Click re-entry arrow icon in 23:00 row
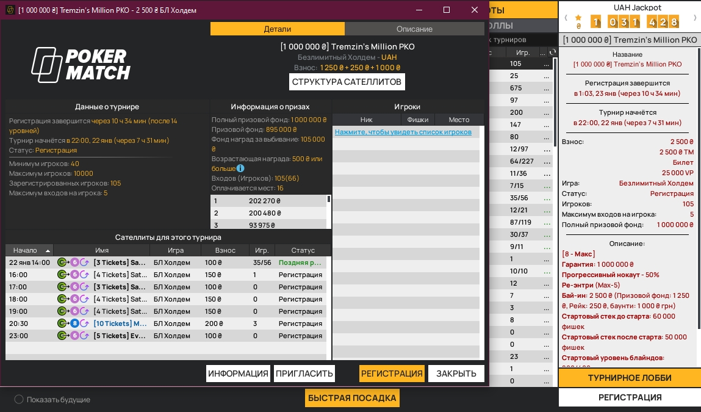The image size is (701, 412). pos(84,336)
